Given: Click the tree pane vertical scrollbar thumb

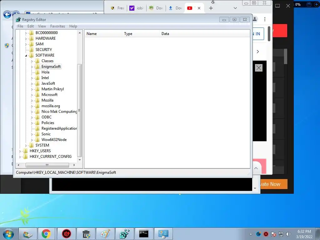Looking at the screenshot, I should pyautogui.click(x=80, y=110).
